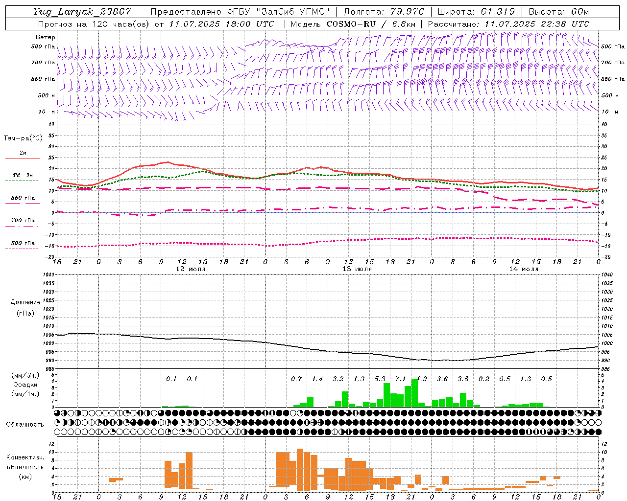Click the 'Ветер' wind panel label
This screenshot has height=501, width=627.
click(x=46, y=37)
